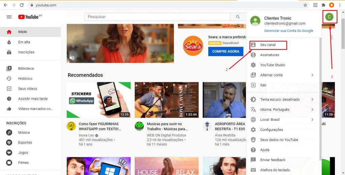345x175 pixels.
Task: Open Gerenciar sua Conta do Google link
Action: click(288, 31)
